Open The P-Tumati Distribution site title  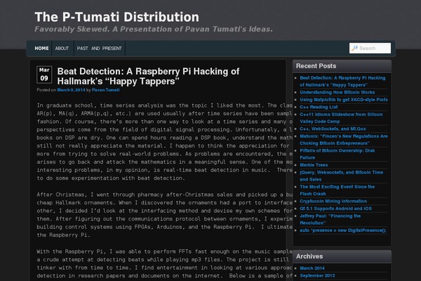point(116,17)
